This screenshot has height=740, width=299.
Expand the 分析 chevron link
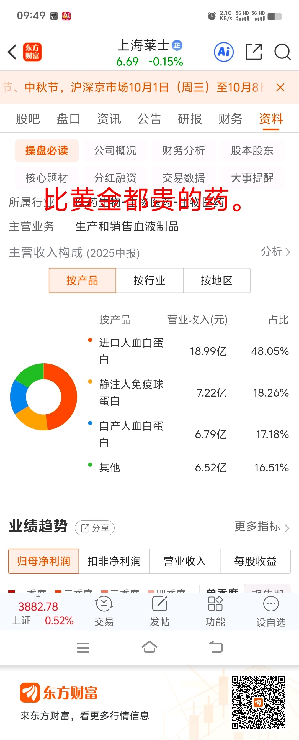point(275,252)
